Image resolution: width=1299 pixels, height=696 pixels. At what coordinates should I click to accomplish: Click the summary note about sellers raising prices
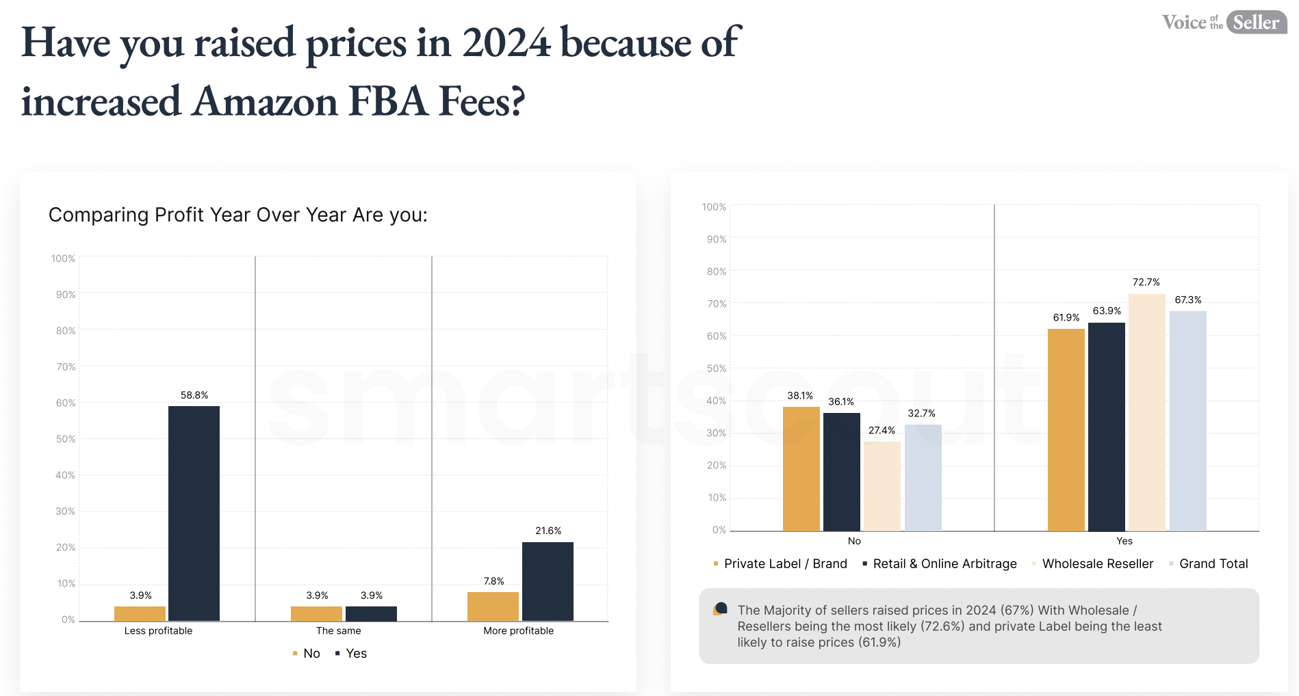pos(979,626)
